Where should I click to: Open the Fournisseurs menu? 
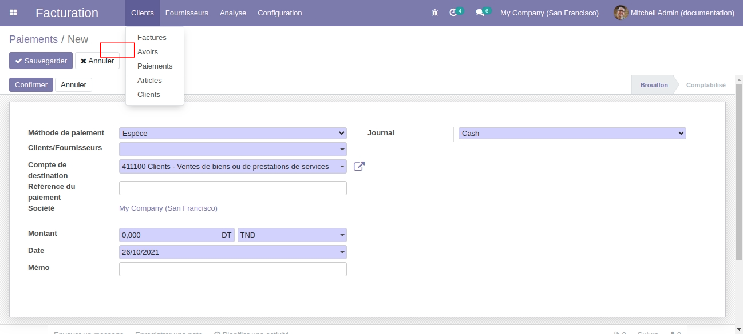[187, 13]
